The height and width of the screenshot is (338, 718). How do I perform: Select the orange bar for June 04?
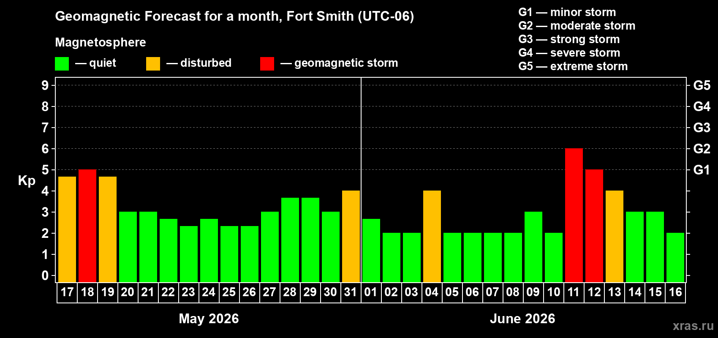[432, 236]
